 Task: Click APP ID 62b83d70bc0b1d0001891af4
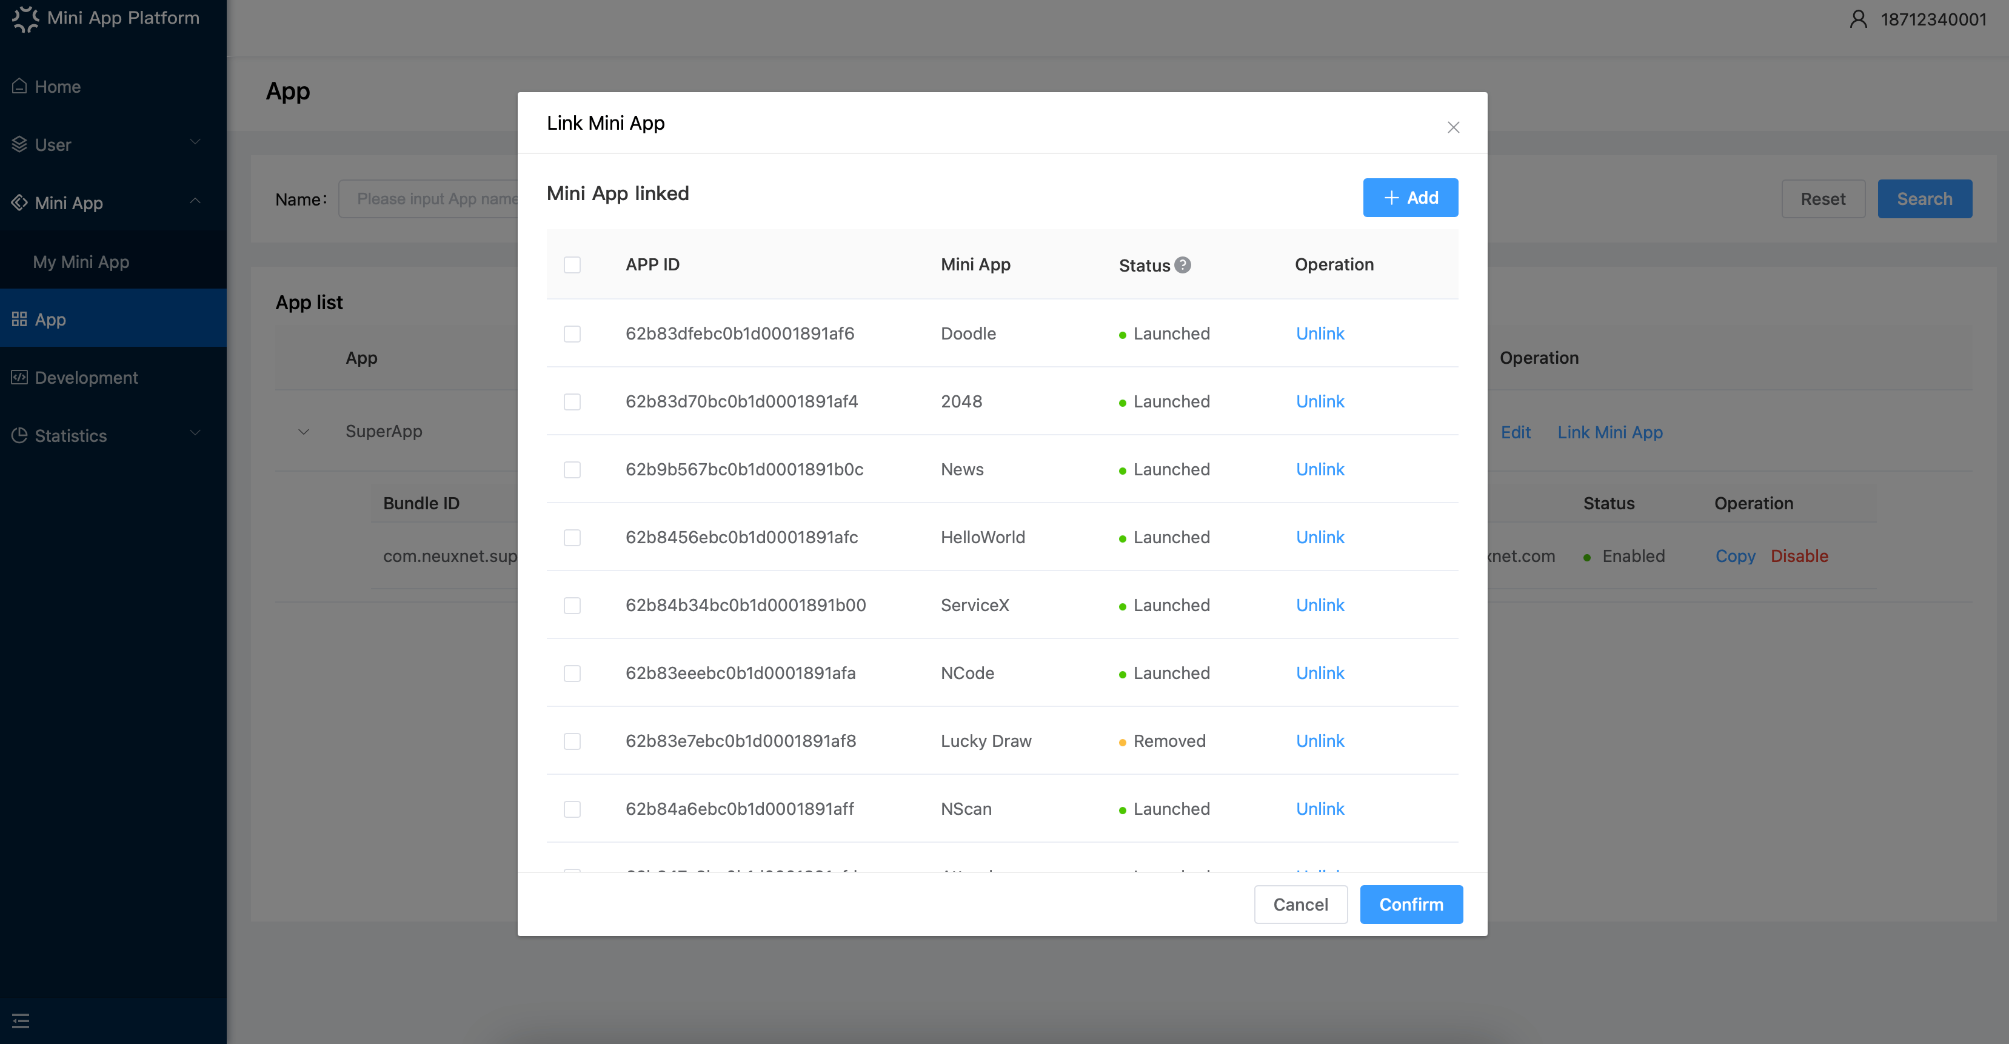[741, 401]
